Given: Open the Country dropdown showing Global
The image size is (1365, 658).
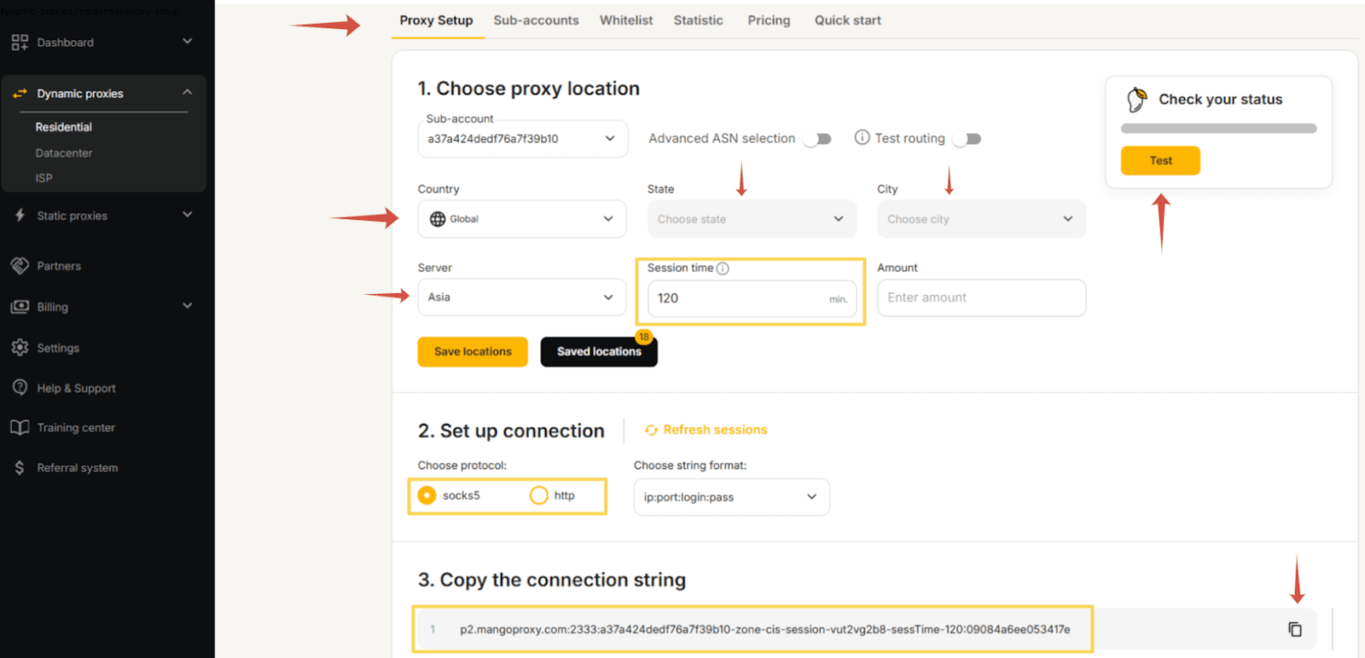Looking at the screenshot, I should point(521,218).
